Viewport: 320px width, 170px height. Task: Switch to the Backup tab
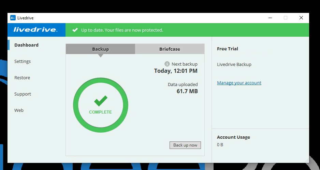click(x=100, y=49)
